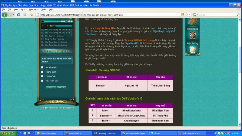Open the History menu

[23, 9]
